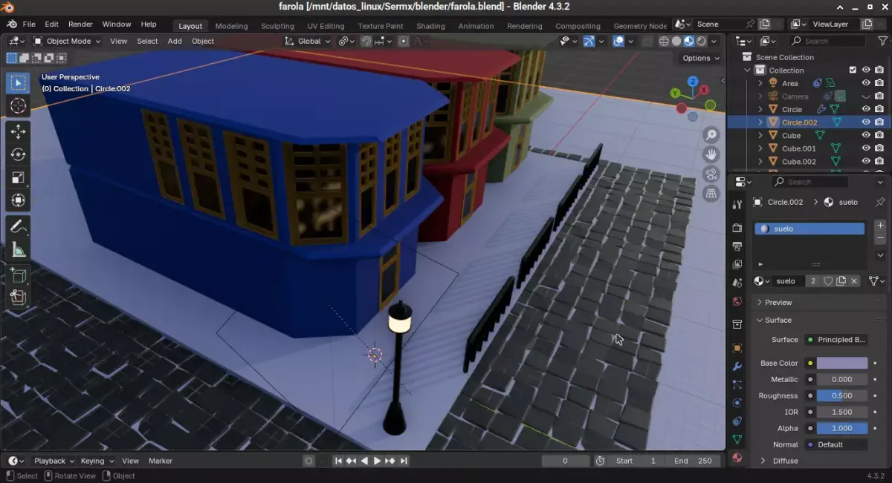Image resolution: width=892 pixels, height=483 pixels.
Task: Toggle viewport overlays button
Action: click(618, 41)
